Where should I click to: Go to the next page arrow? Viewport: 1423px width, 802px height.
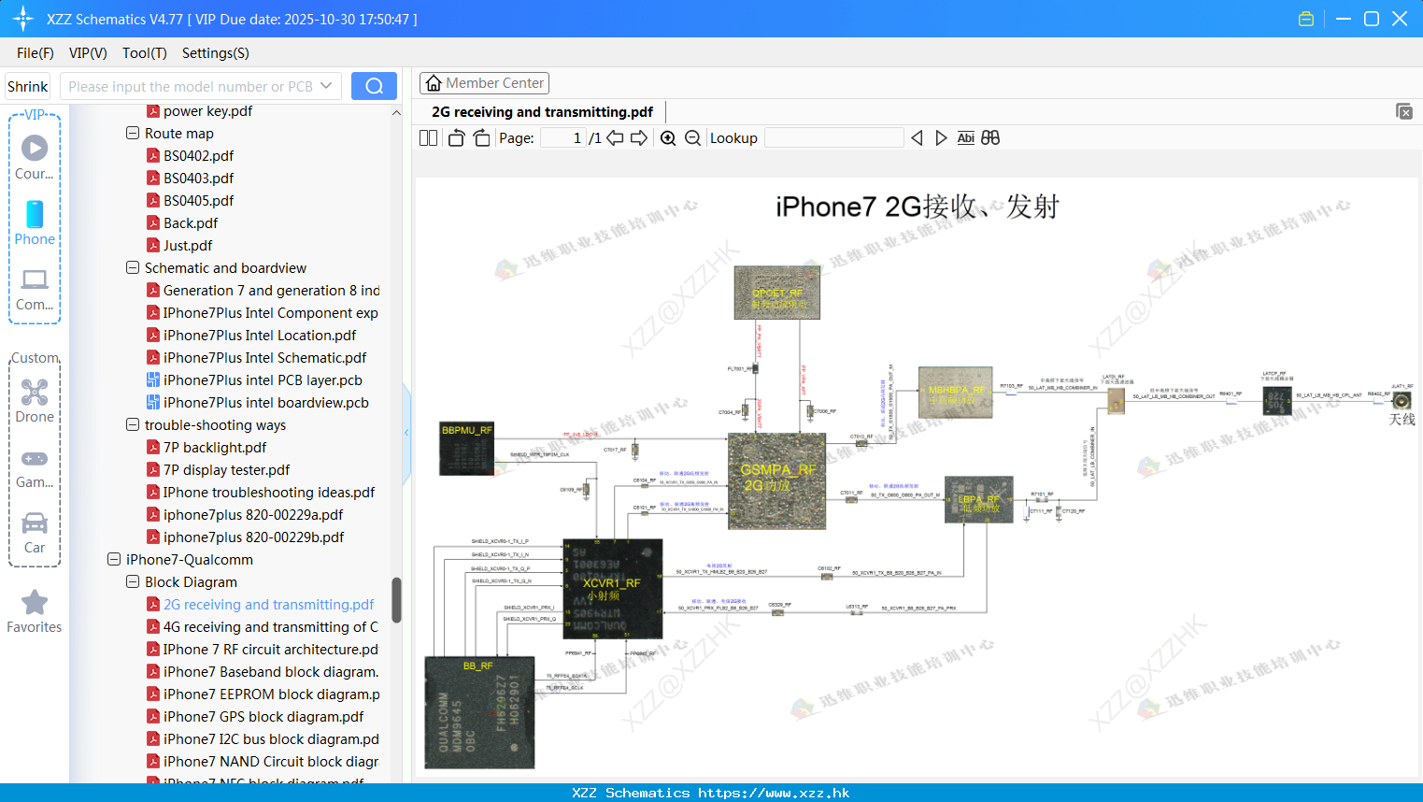pyautogui.click(x=639, y=137)
